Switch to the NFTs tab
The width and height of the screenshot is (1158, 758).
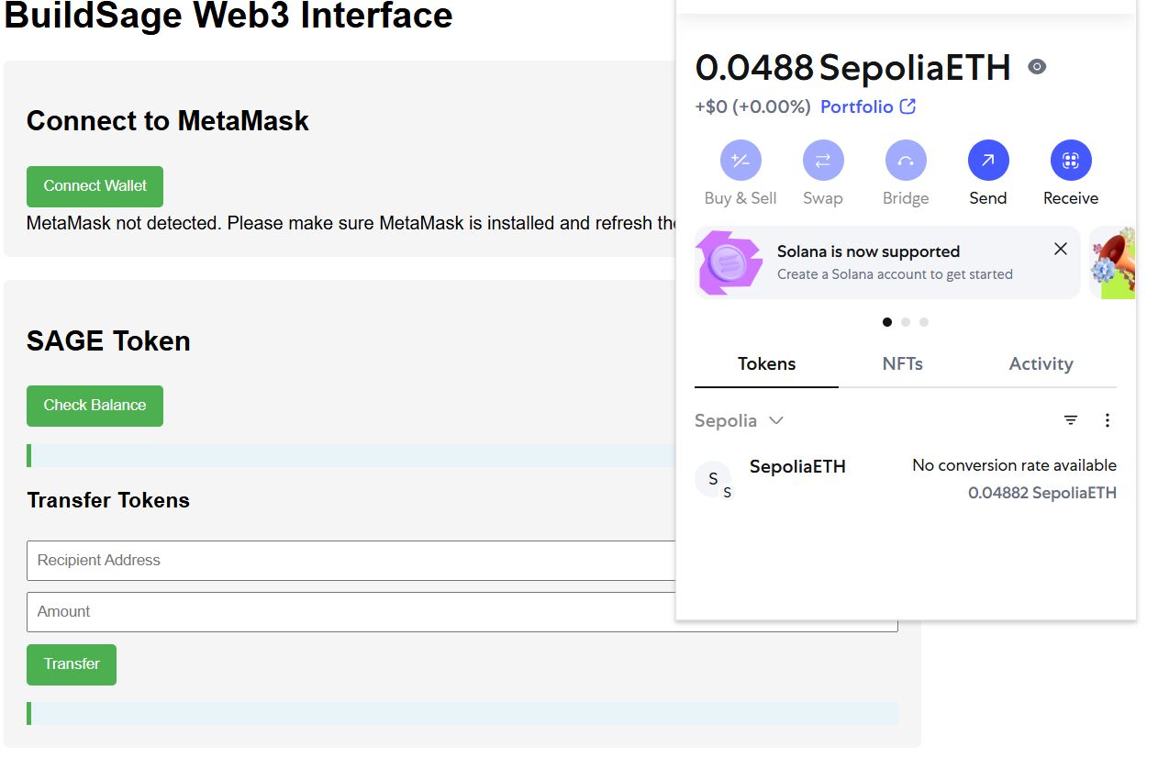click(903, 364)
